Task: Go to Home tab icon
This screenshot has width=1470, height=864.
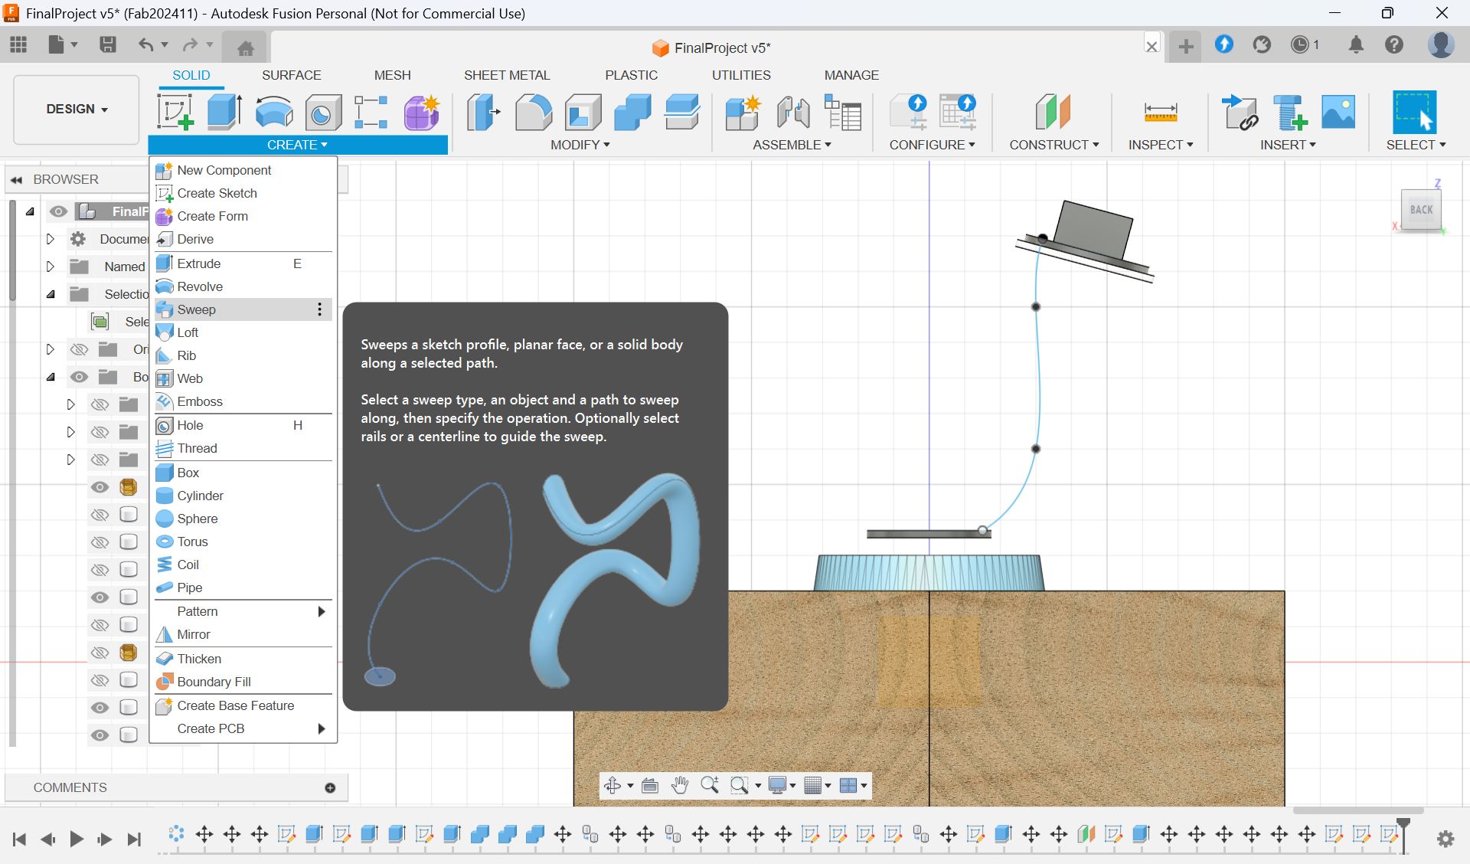Action: 245,48
